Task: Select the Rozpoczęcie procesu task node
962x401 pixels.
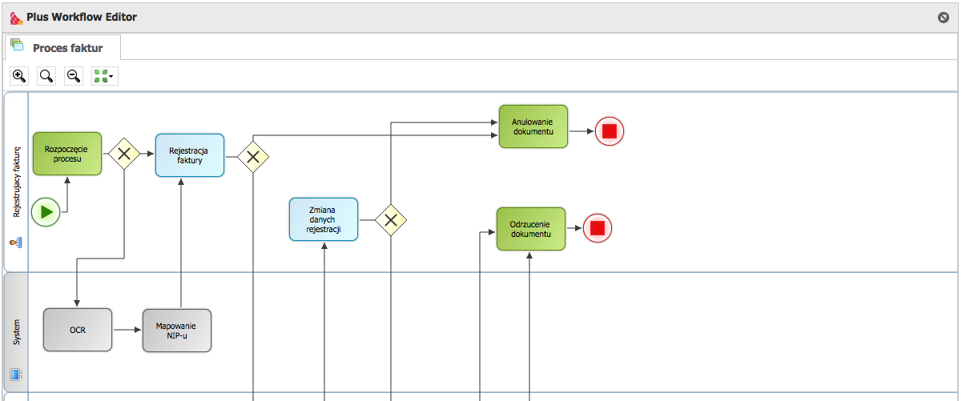Action: (67, 154)
